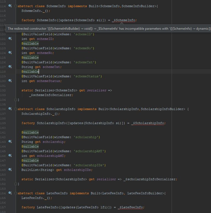Viewport: 211px width, 213px height.
Task: Click the underlined _$LateFeeInfo error reference
Action: tap(130, 207)
